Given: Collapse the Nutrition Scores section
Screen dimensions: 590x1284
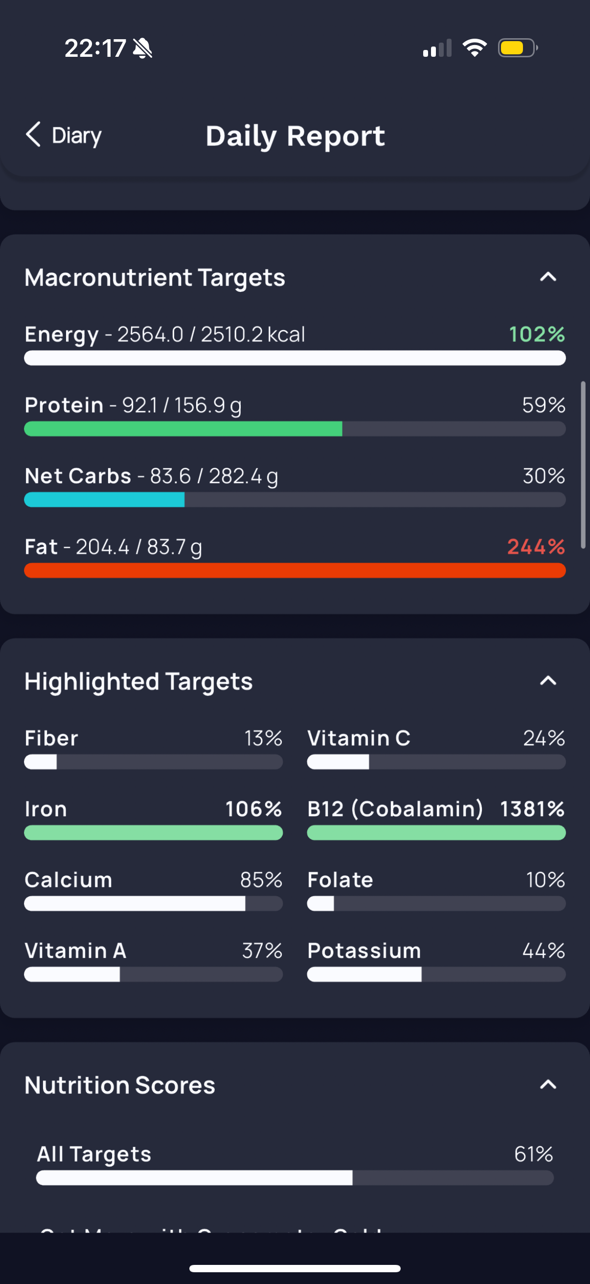Looking at the screenshot, I should coord(547,1084).
